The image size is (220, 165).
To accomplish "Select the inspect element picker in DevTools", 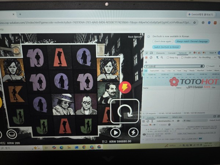I will (146, 53).
